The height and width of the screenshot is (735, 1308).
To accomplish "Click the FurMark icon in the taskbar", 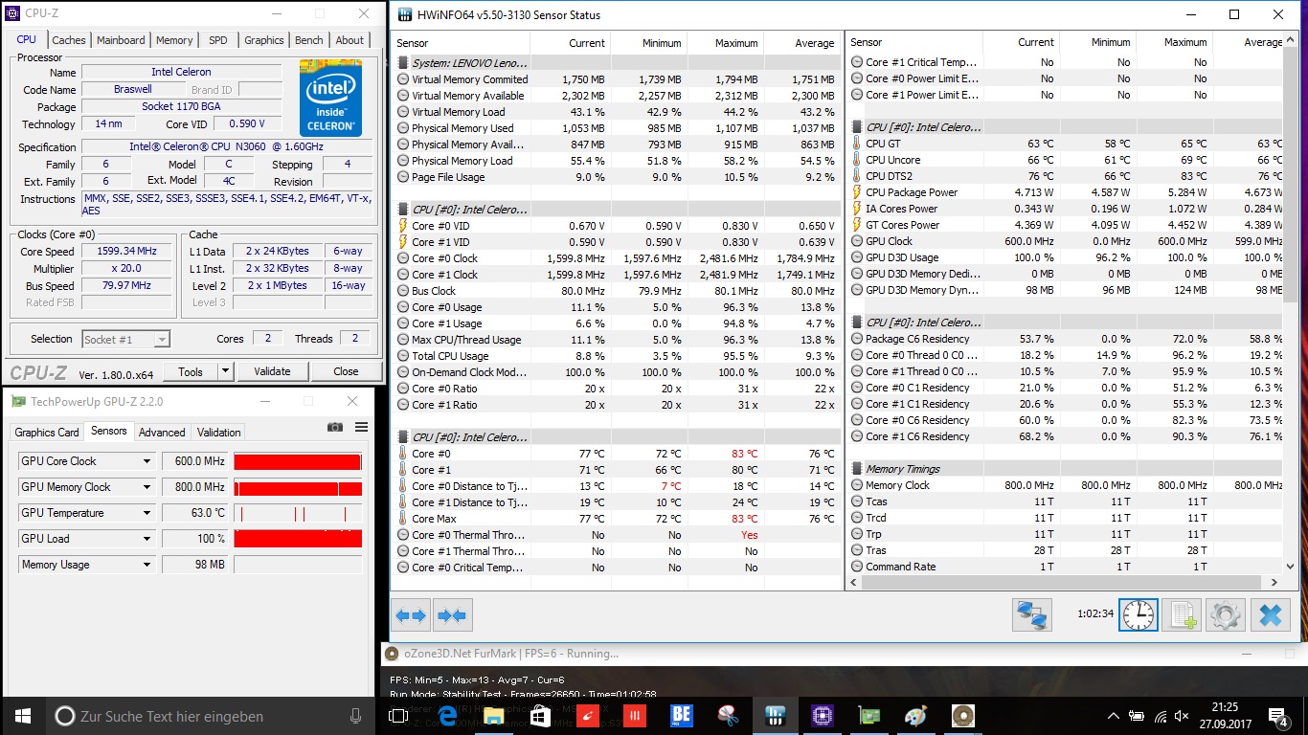I will pyautogui.click(x=962, y=716).
